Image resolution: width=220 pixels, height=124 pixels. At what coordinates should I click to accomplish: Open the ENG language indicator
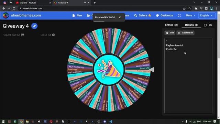click(x=199, y=122)
